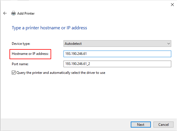Go back using the left arrow icon
Viewport: 177px width, 131px height.
pos(5,13)
